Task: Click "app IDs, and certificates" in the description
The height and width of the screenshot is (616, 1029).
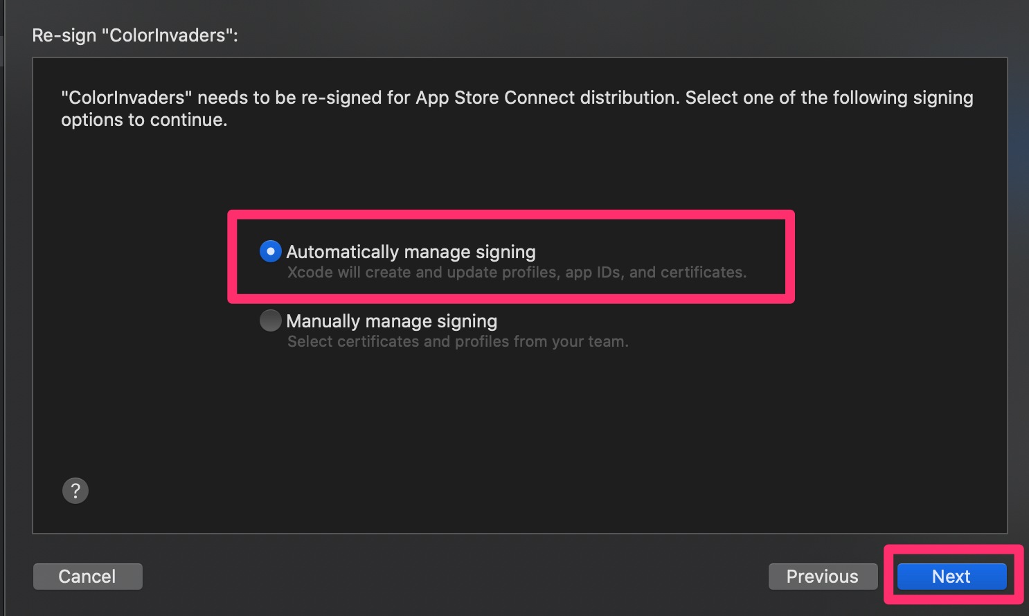Action: click(655, 273)
